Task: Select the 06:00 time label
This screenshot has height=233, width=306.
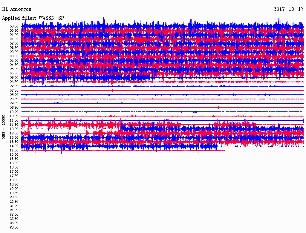Action: click(14, 77)
